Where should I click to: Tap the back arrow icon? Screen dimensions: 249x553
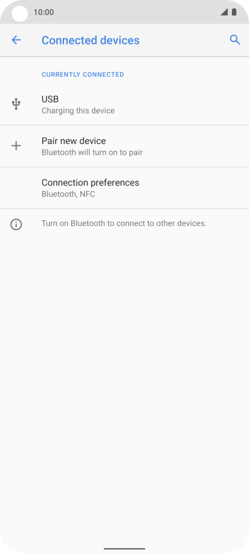pos(16,40)
